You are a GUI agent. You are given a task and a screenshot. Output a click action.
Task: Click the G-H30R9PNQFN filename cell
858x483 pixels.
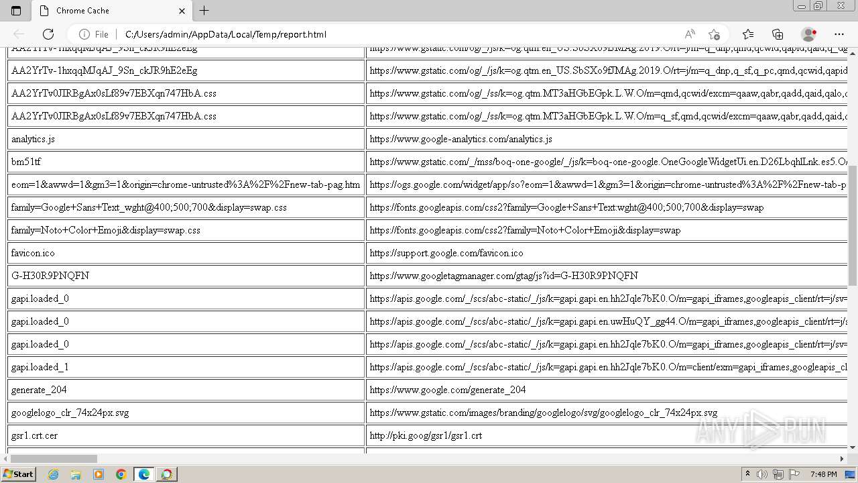click(x=186, y=276)
